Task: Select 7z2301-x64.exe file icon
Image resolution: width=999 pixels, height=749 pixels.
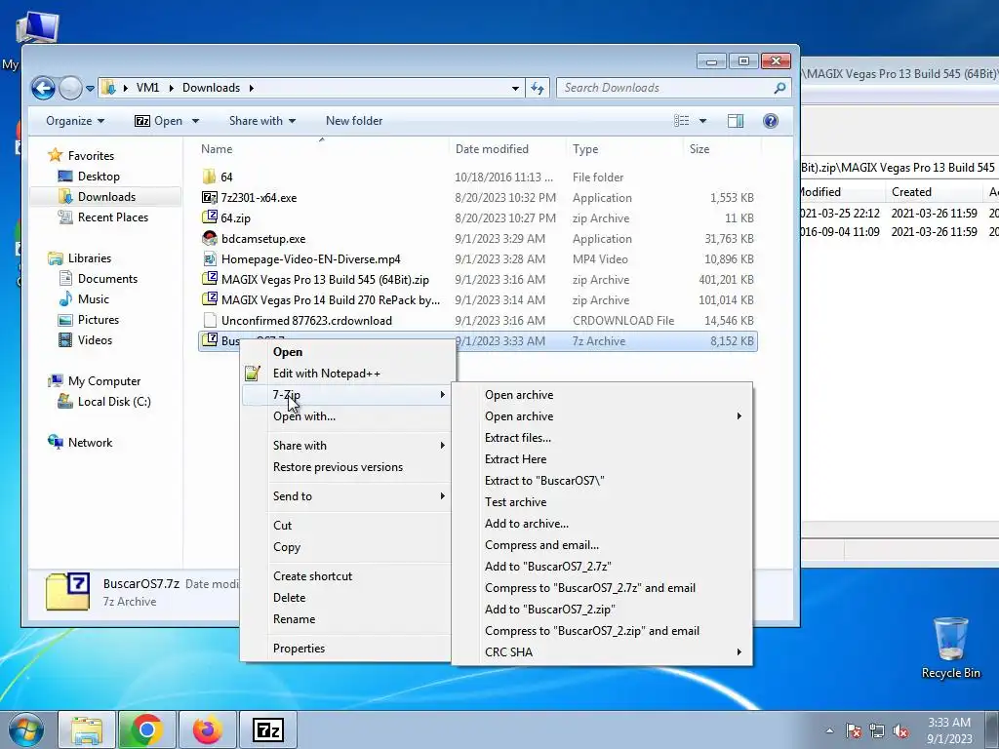Action: click(209, 197)
